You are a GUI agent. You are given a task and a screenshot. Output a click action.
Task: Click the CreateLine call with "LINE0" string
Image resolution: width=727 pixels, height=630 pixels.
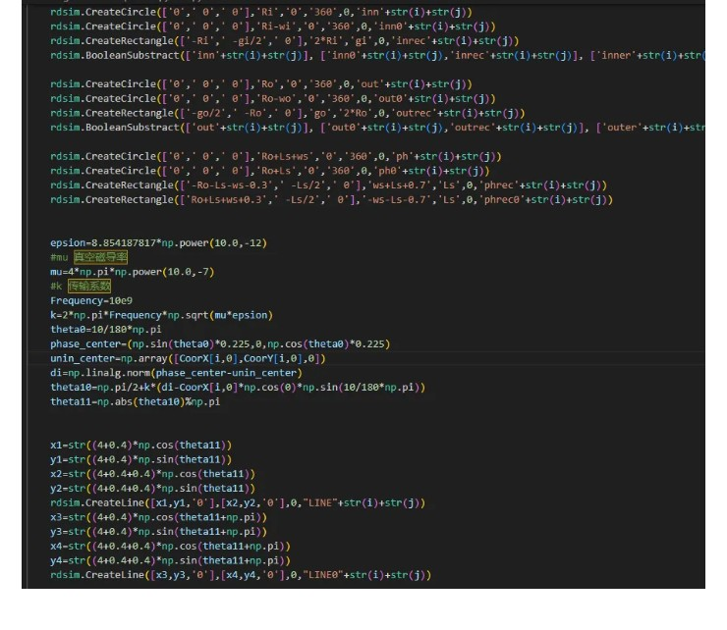point(240,575)
